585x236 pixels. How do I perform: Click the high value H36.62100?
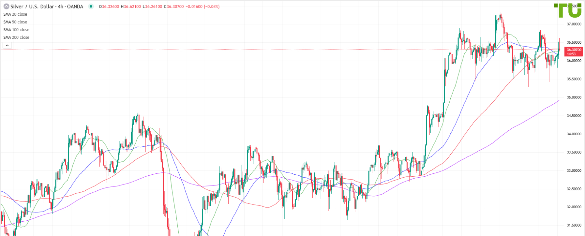[131, 7]
